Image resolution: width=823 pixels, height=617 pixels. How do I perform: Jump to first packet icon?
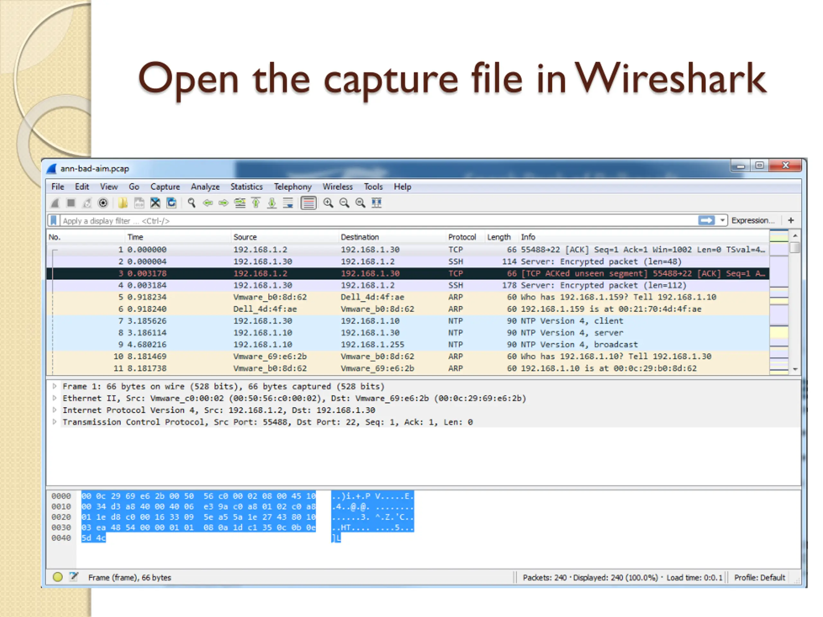[x=256, y=203]
